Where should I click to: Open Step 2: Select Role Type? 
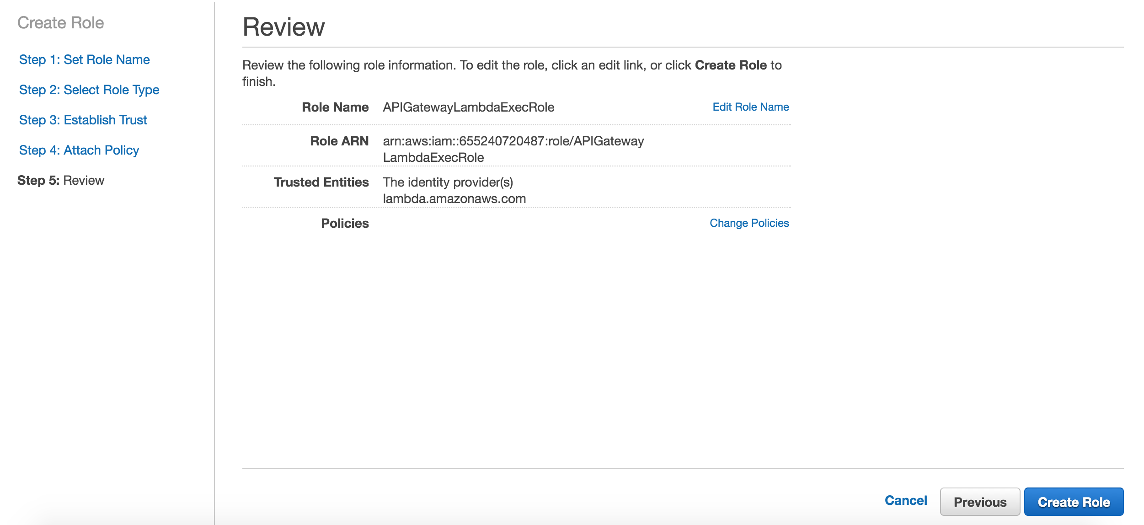tap(89, 90)
